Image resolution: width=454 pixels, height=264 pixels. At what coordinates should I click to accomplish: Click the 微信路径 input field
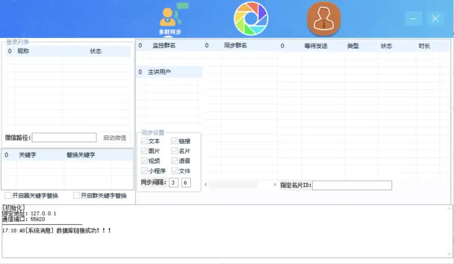(x=64, y=138)
